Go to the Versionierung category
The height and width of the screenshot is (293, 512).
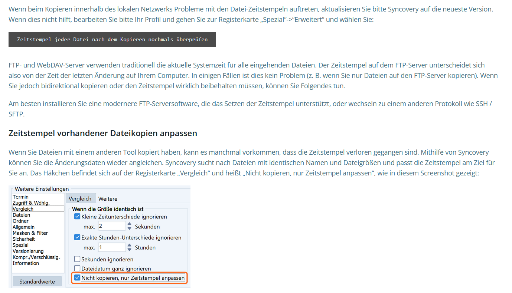point(28,251)
